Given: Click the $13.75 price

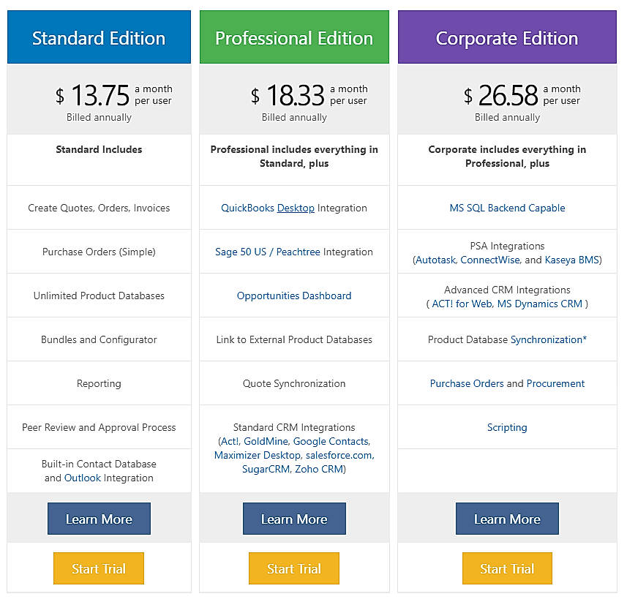Looking at the screenshot, I should tap(93, 95).
